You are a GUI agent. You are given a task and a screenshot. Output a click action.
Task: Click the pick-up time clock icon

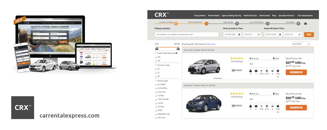(259, 35)
